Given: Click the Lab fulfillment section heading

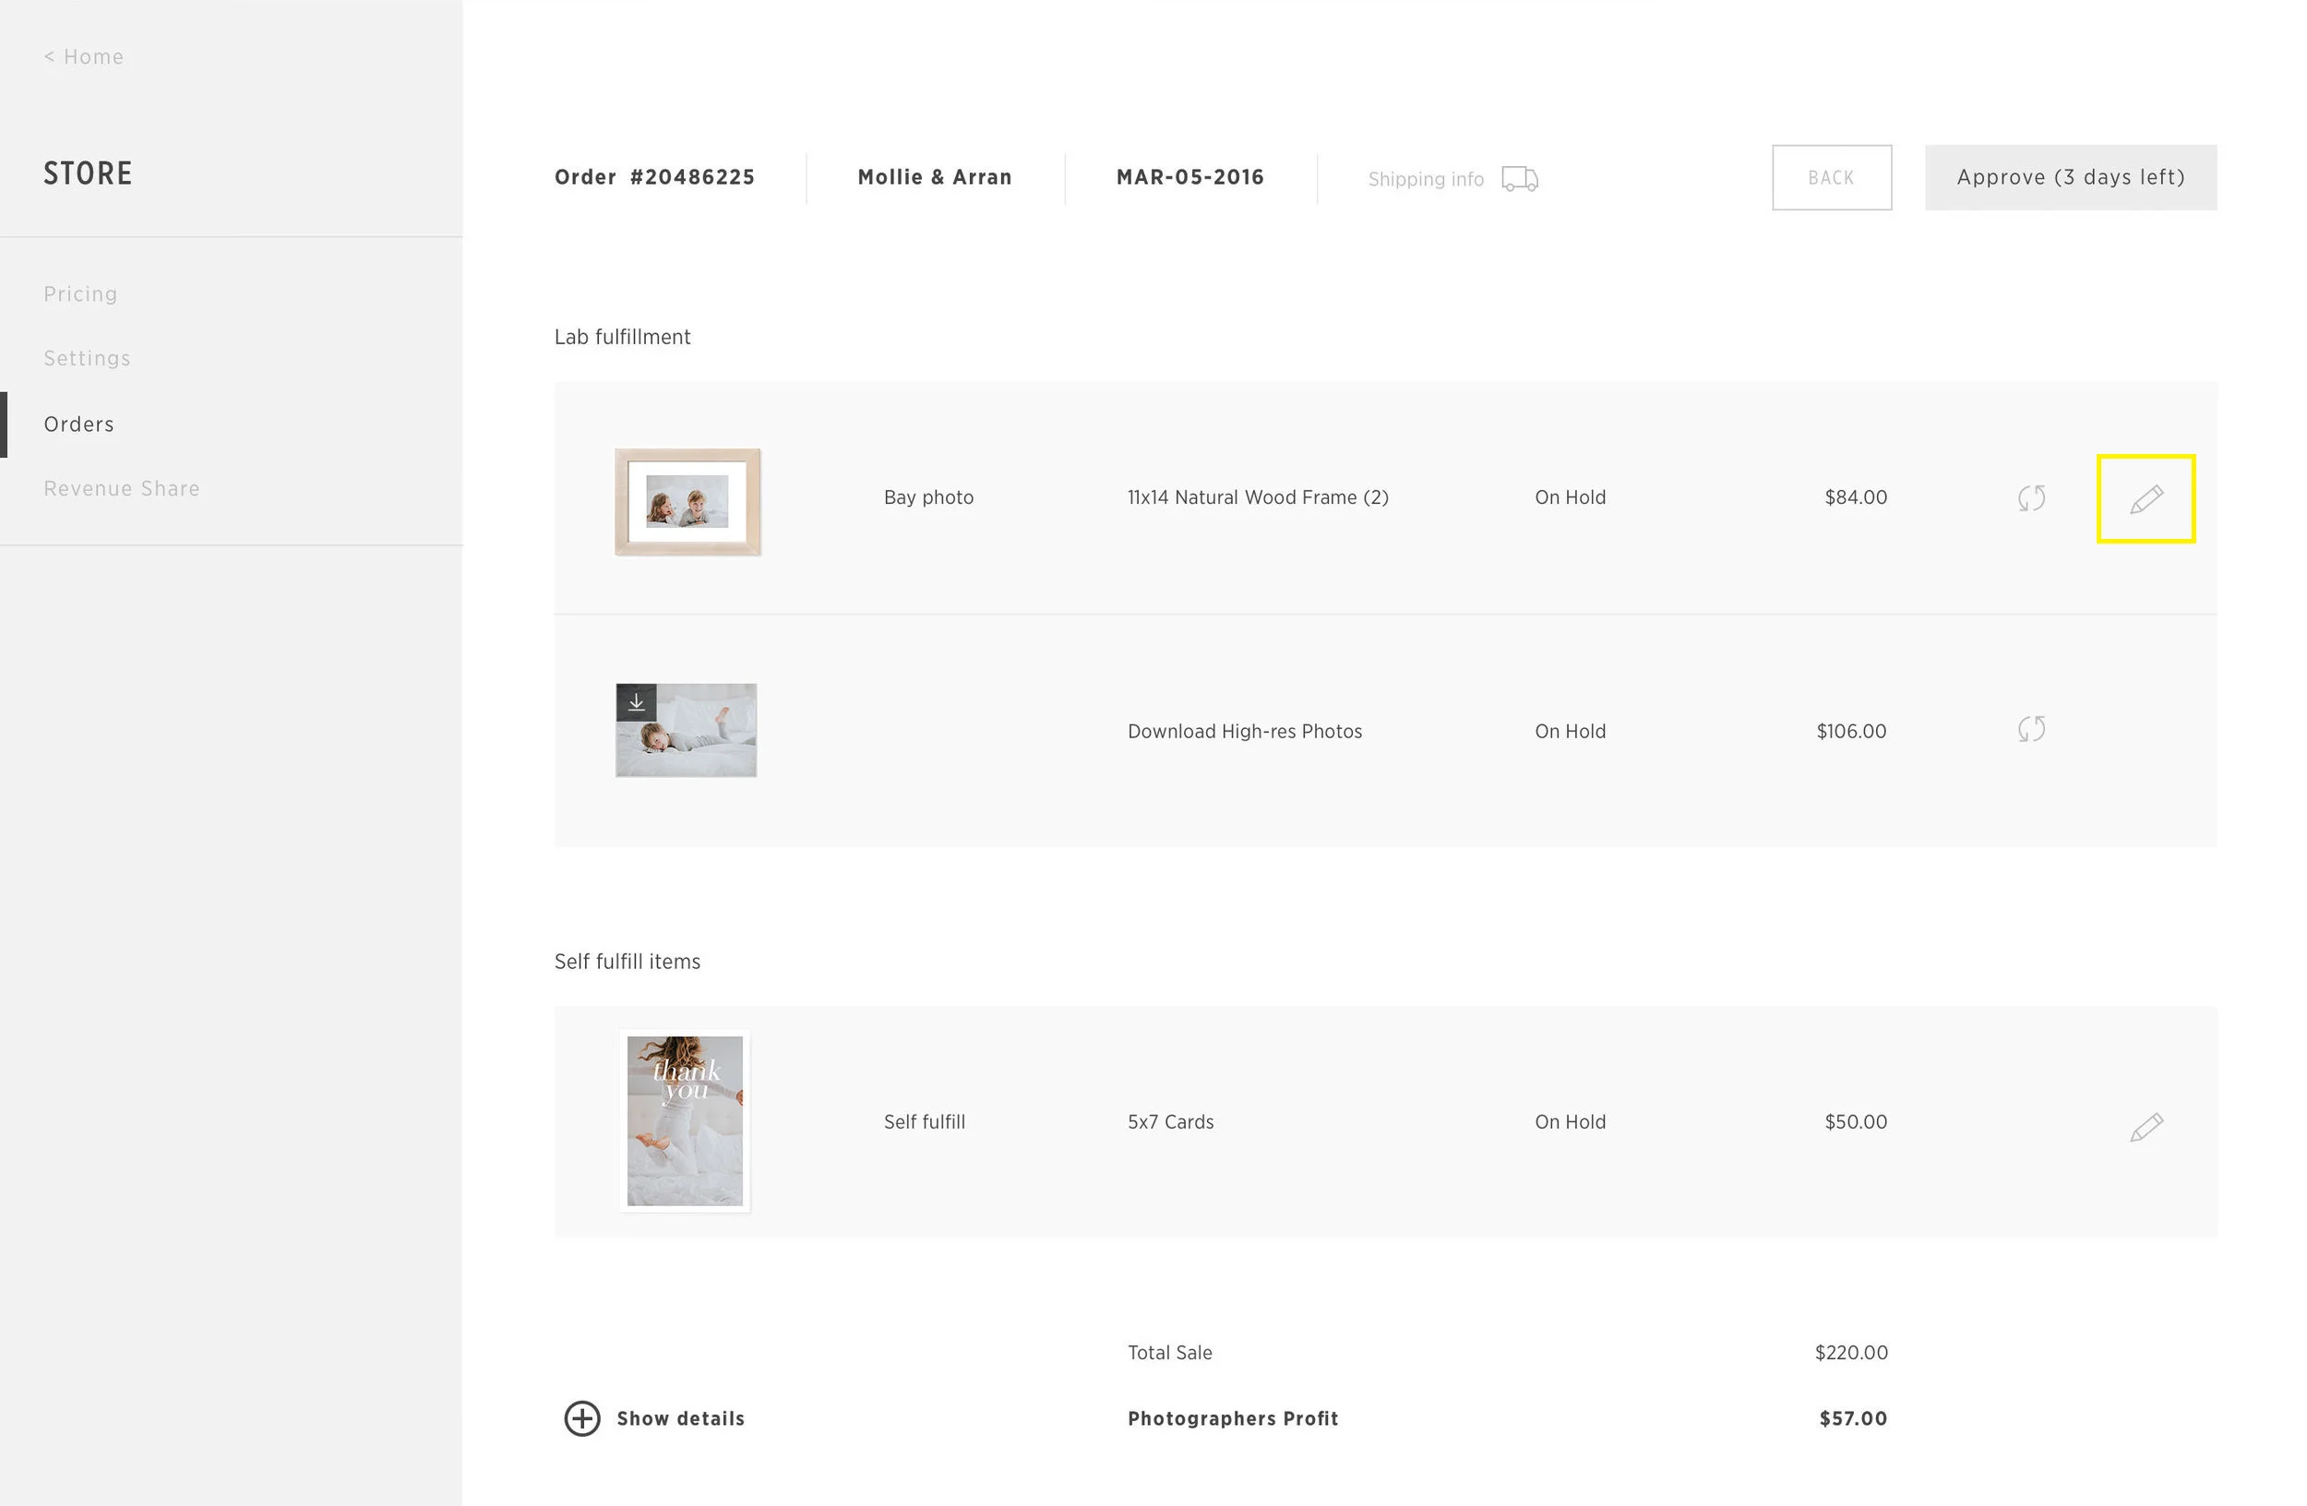Looking at the screenshot, I should pyautogui.click(x=622, y=336).
